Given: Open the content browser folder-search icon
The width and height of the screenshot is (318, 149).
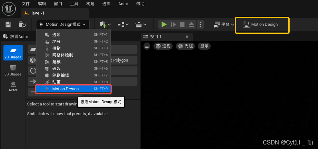Looking at the screenshot, I should (x=22, y=25).
